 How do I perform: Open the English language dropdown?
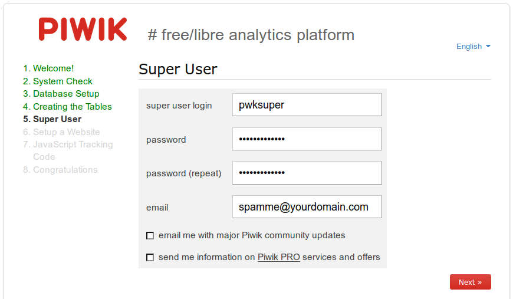(x=473, y=47)
